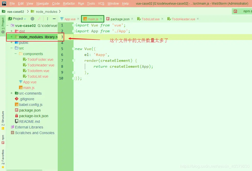Click the node_modules breadcrumb
Screen dimensions: 252x171
[x=47, y=12]
